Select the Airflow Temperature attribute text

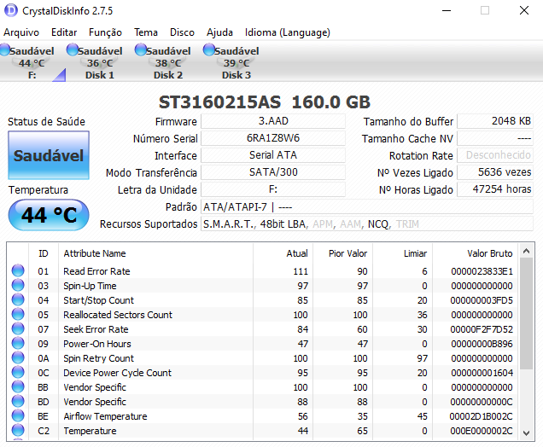pos(105,416)
